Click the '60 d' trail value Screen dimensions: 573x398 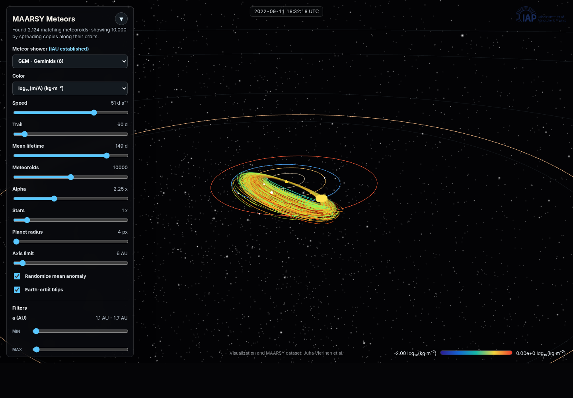click(x=123, y=125)
